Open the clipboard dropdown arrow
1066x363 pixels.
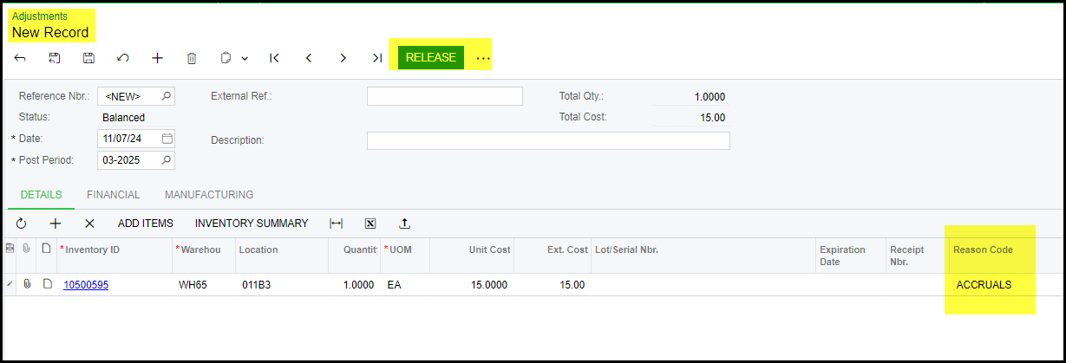[x=245, y=59]
